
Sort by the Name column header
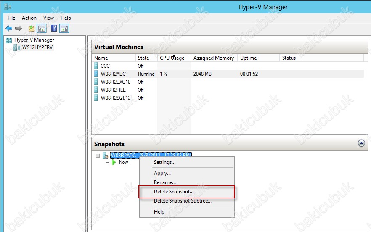point(114,58)
